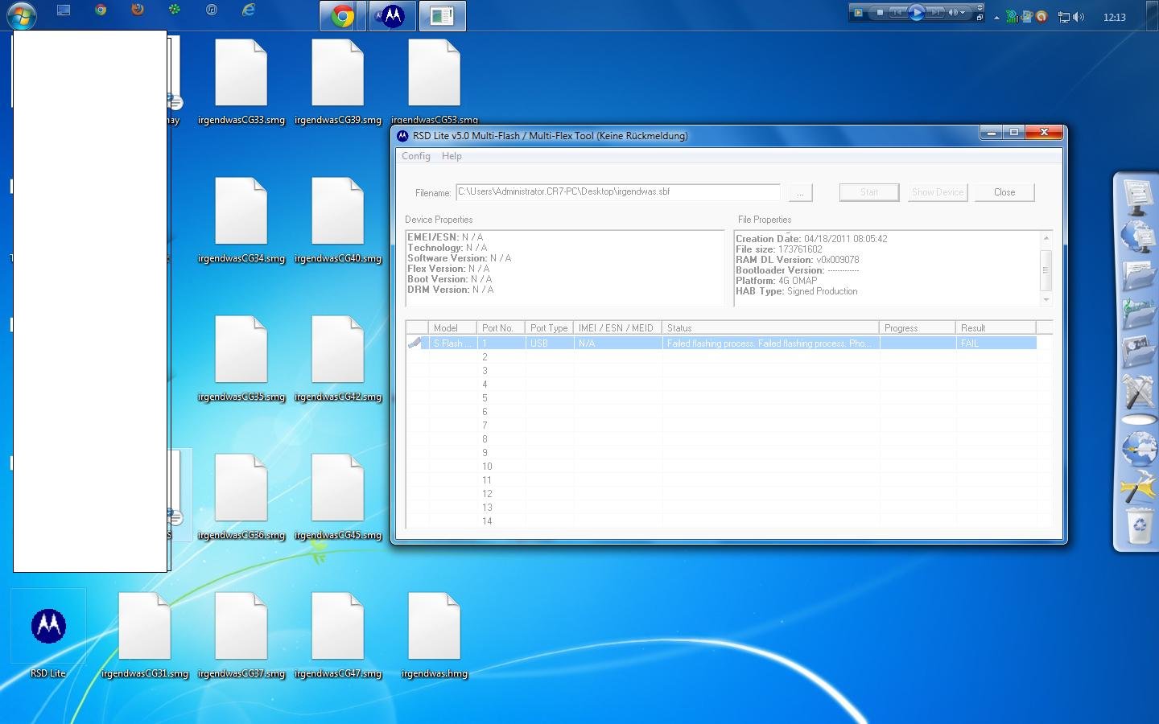
Task: Select the FAIL result cell in row 1
Action: click(x=996, y=343)
